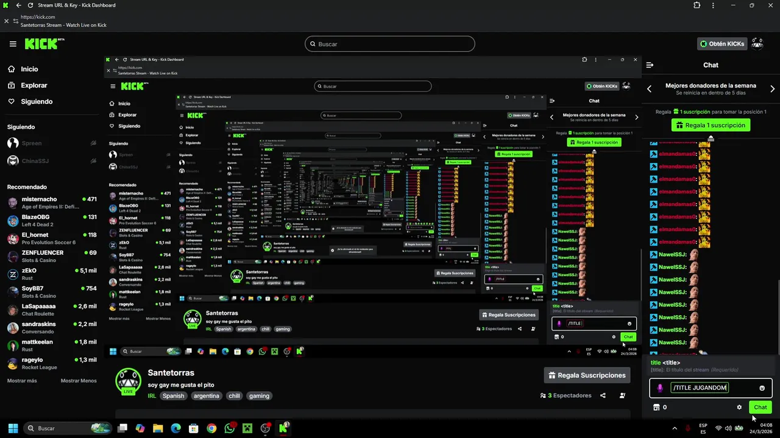
Task: Select the large chill tag below the streamer name
Action: [234, 396]
